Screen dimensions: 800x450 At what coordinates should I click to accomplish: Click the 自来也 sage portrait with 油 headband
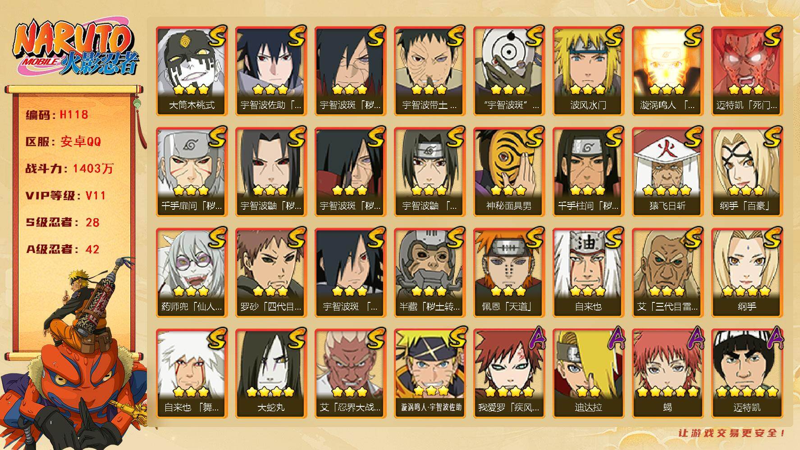(588, 272)
